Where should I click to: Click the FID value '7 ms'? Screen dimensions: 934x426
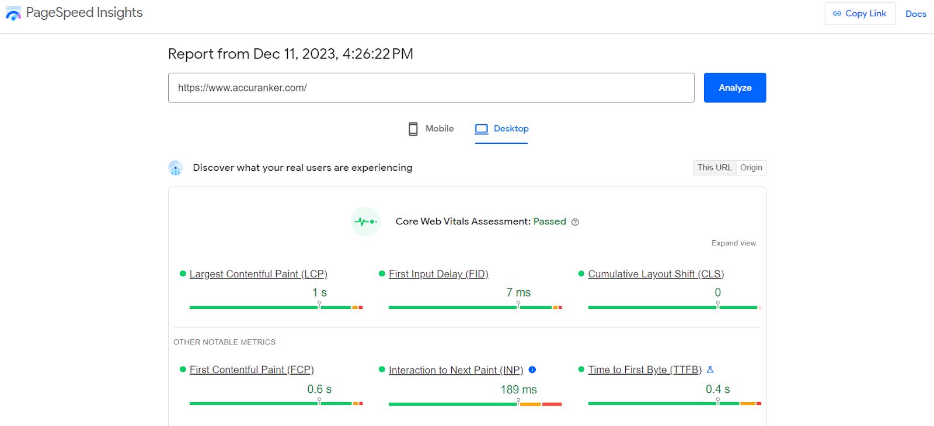(x=518, y=293)
